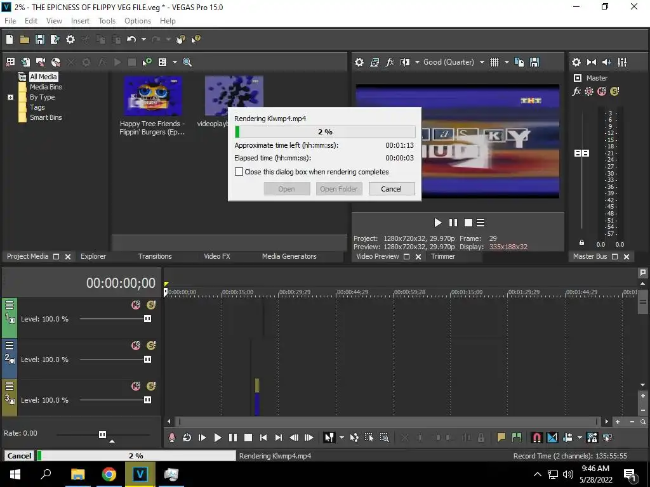Screen dimensions: 650x487
Task: Switch to the Trimmer tab
Action: (442, 256)
